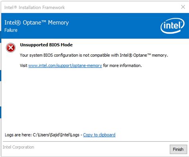Click the C:\Users\Sajid\Intel\Logs path text
Viewport: 189px width, 157px height.
click(56, 135)
